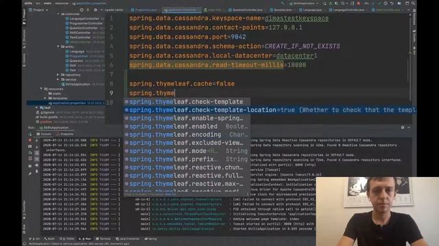Open the SkillsApplication run configuration dropdown
This screenshot has width=439, height=246.
[x=304, y=3]
